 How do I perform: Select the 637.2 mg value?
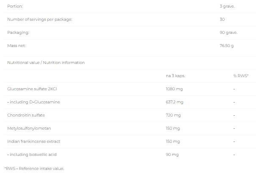pos(174,102)
